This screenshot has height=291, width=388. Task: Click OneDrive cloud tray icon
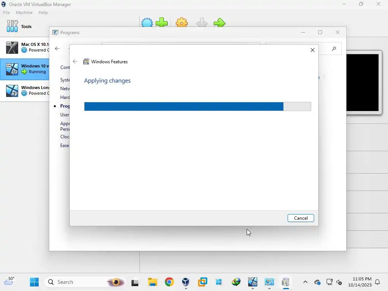click(x=317, y=282)
